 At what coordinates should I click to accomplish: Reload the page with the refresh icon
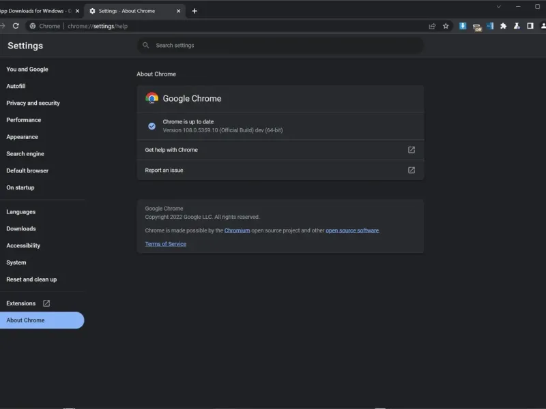16,26
